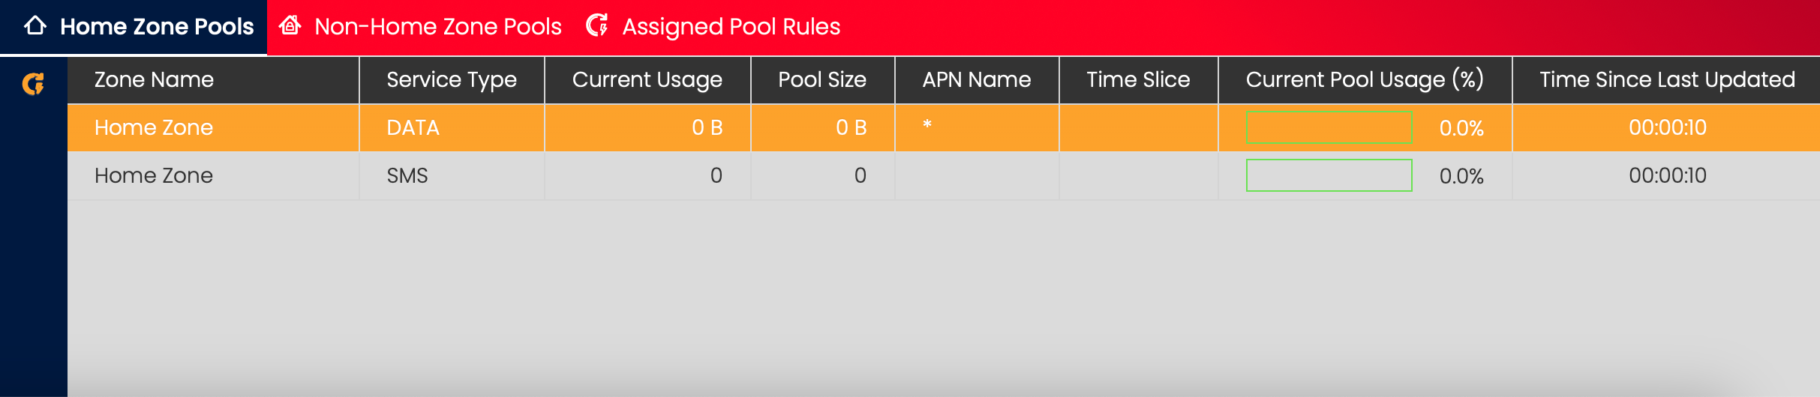Open the Home Zone Pools tab
1820x397 pixels.
pos(156,27)
